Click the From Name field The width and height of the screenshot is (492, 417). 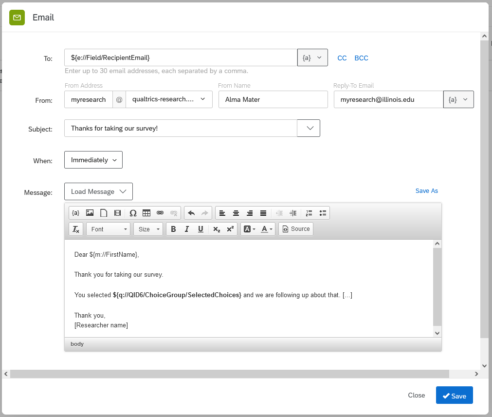[273, 99]
